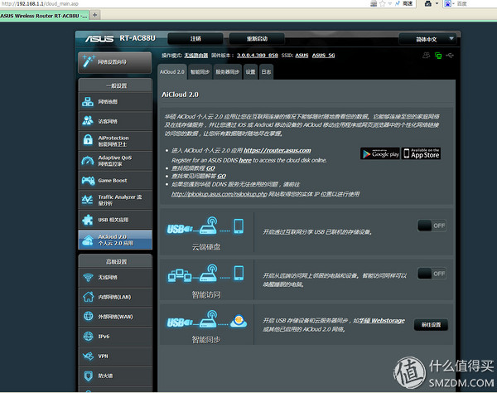Open the Adaptive QoS gauge icon
The image size is (497, 393).
coord(88,161)
